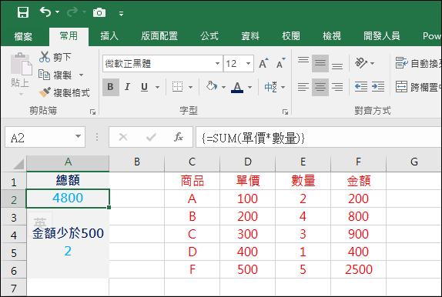This screenshot has height=297, width=442.
Task: Click the phonetic guide 中 icon
Action: point(270,87)
